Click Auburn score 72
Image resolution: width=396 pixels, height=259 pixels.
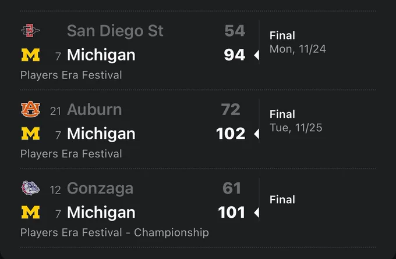[231, 109]
